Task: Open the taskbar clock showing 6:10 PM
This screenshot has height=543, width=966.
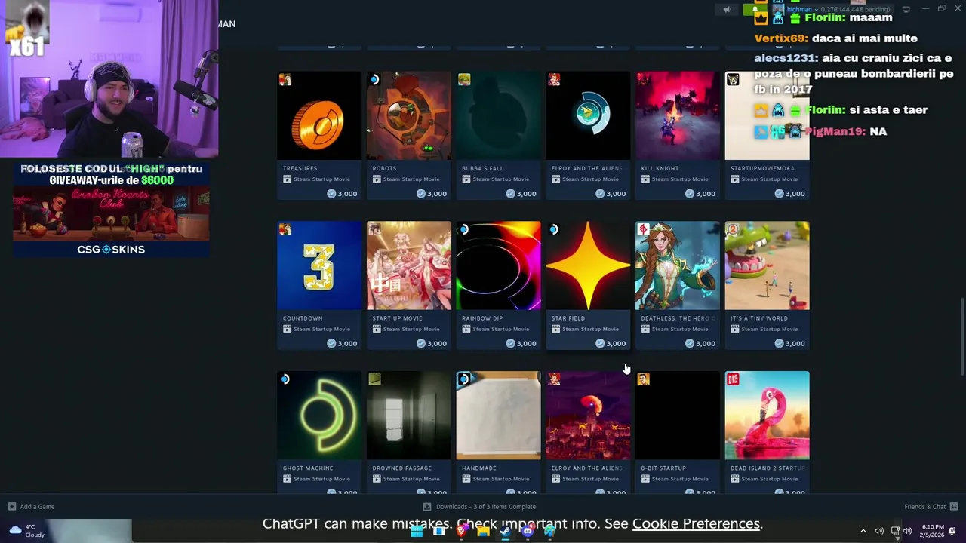Action: (933, 531)
